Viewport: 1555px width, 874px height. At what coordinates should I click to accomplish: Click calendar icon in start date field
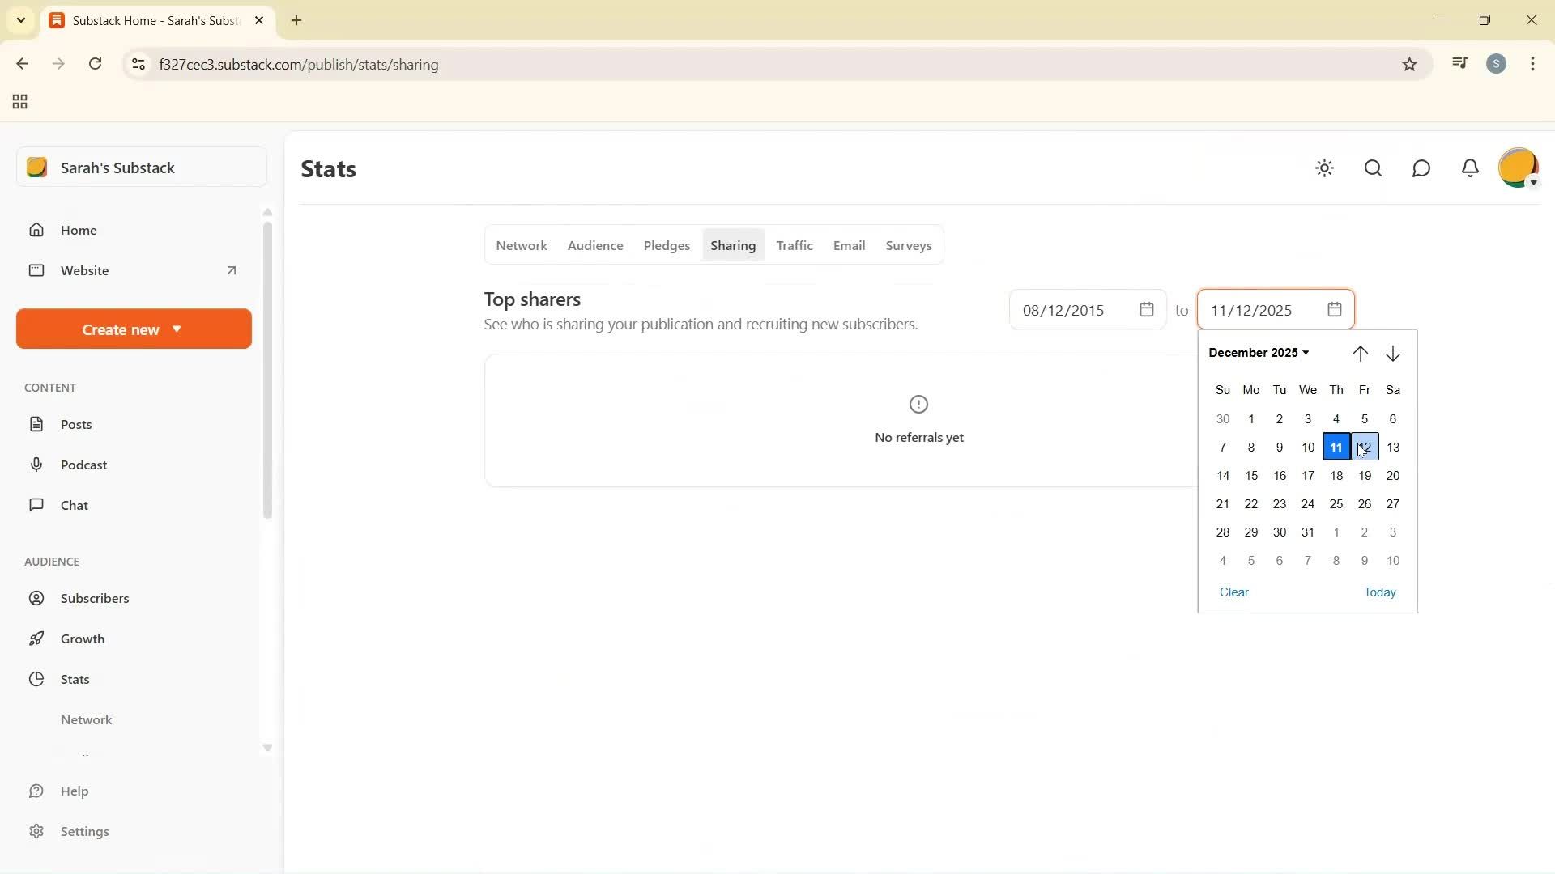coord(1146,310)
